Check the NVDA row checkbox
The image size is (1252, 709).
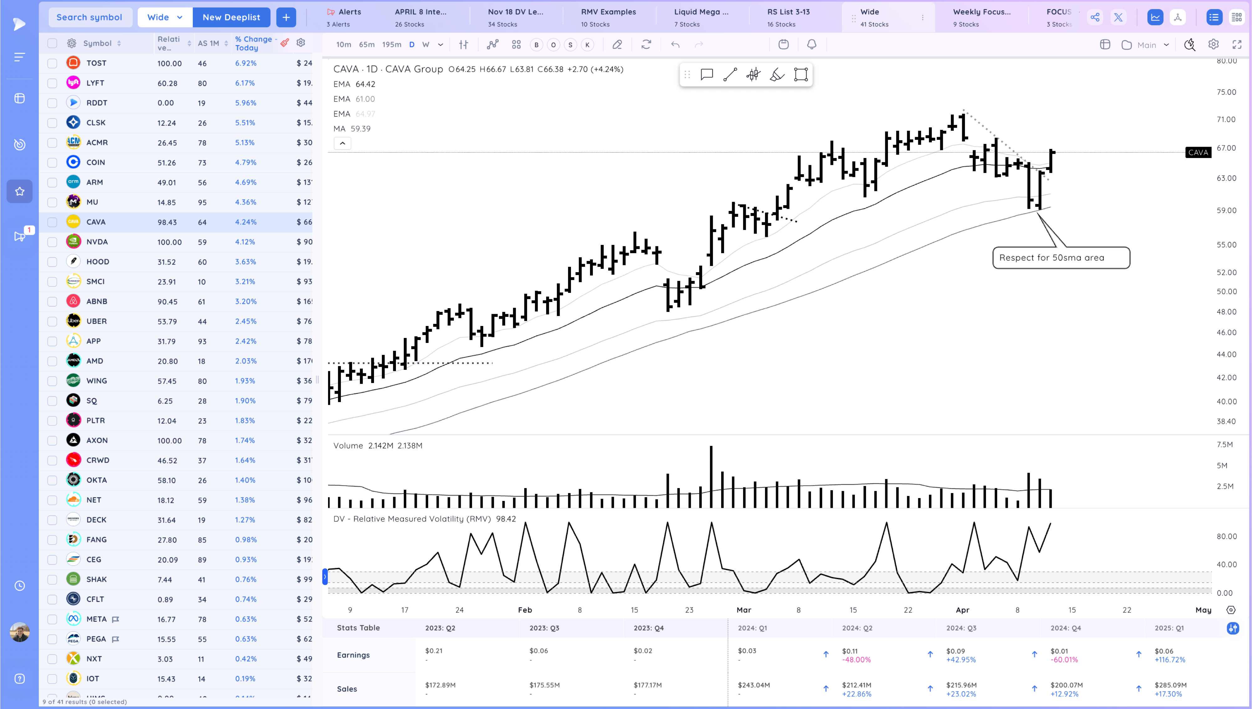pyautogui.click(x=52, y=242)
